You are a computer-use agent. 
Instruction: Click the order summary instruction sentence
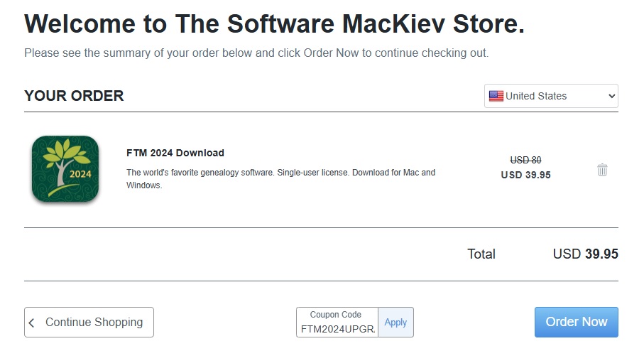pos(256,53)
